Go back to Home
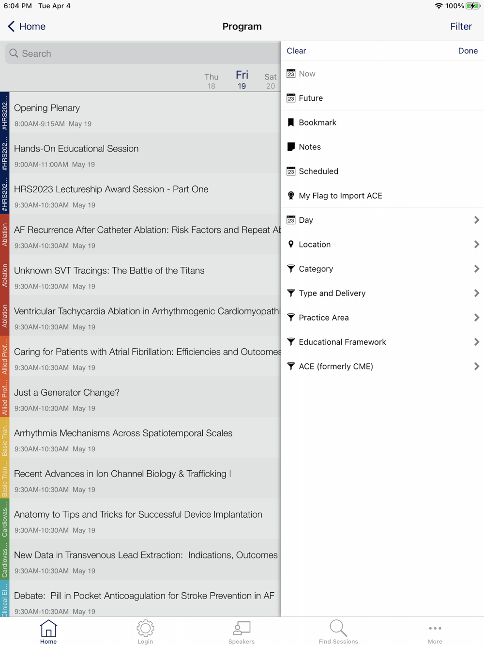 (x=27, y=26)
